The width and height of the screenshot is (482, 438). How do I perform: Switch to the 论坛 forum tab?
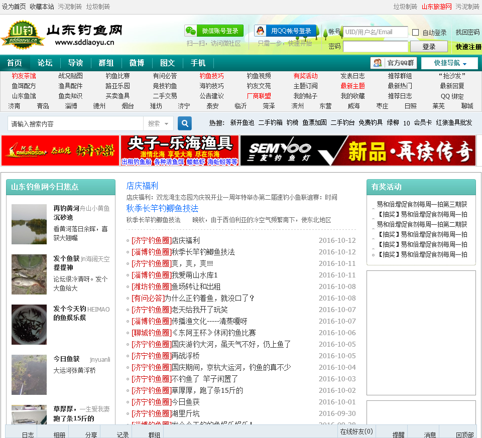[45, 63]
